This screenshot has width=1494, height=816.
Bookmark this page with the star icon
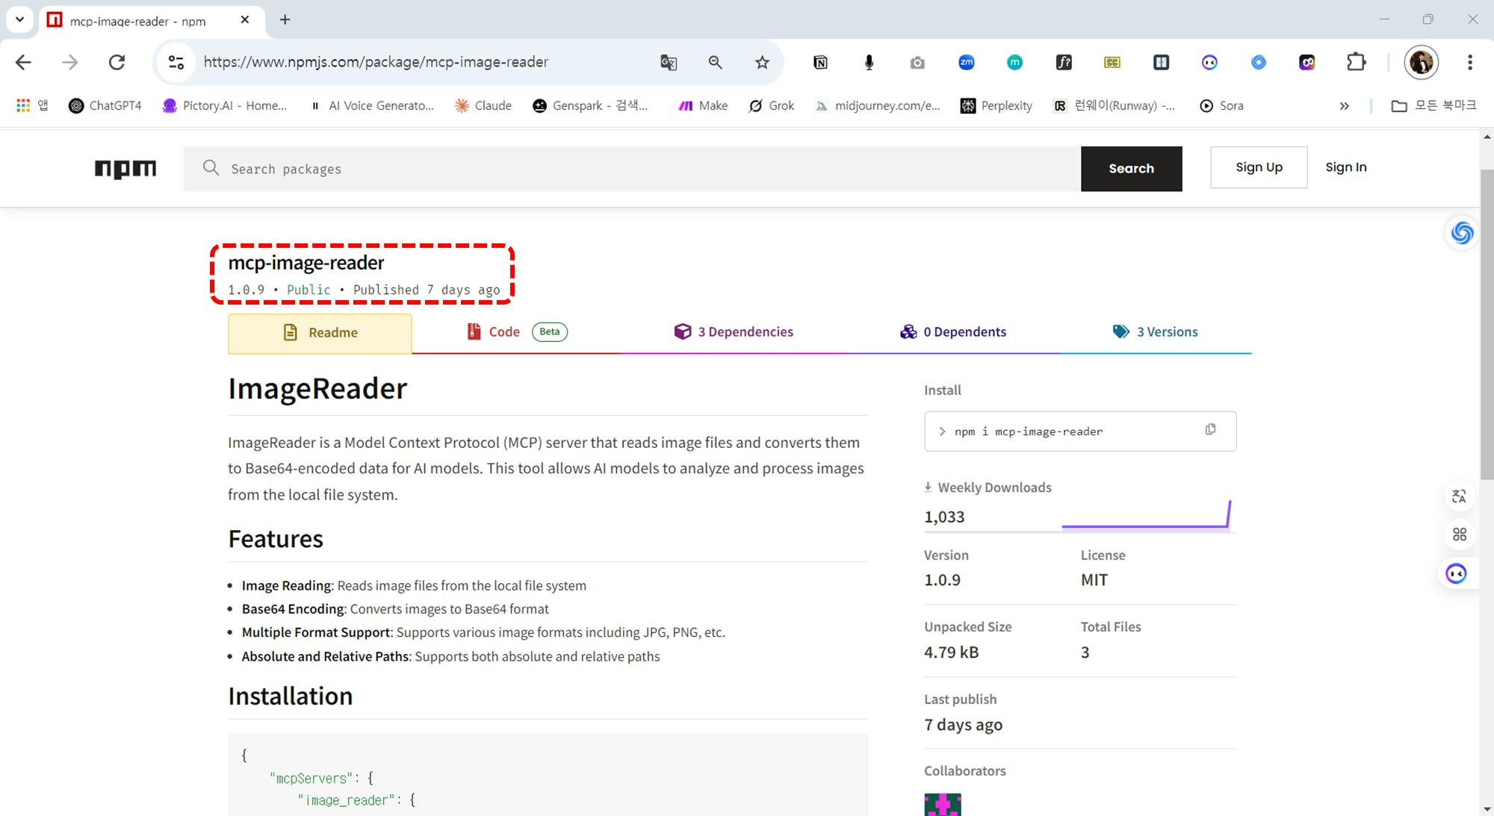click(x=762, y=63)
